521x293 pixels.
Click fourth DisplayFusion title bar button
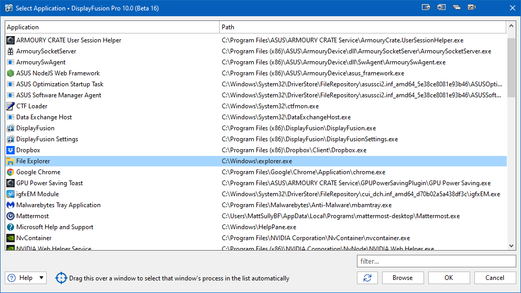[472, 7]
